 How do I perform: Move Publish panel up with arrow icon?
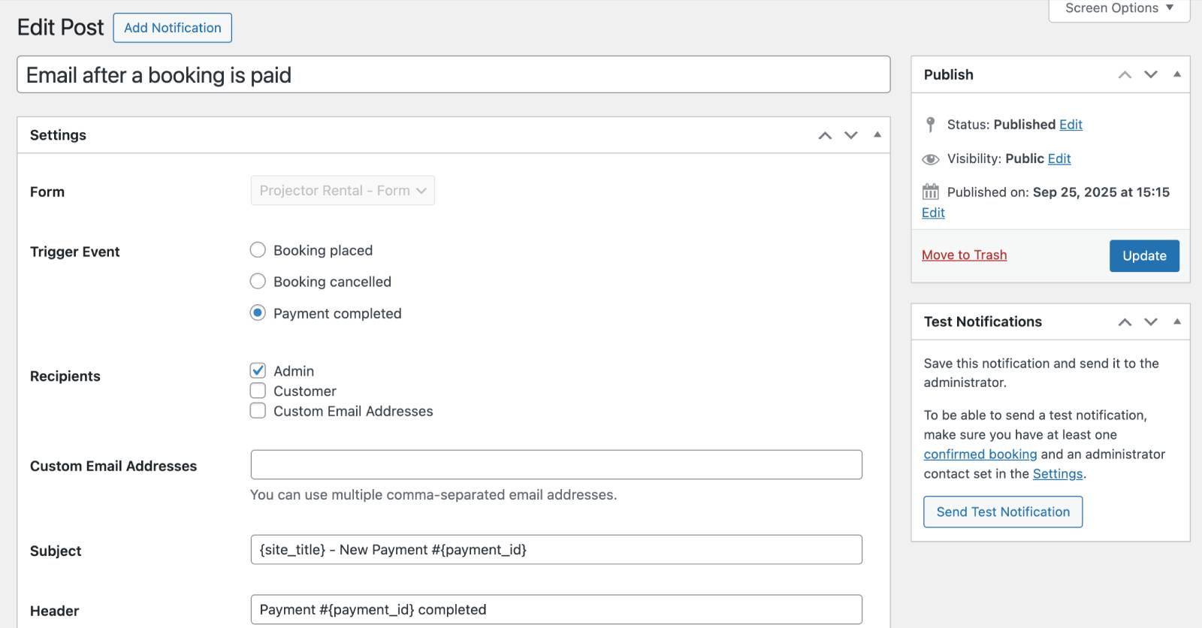coord(1125,74)
